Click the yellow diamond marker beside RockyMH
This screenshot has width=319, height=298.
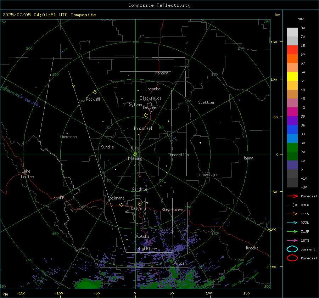coord(95,92)
